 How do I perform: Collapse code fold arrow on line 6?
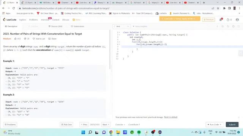click(119, 44)
